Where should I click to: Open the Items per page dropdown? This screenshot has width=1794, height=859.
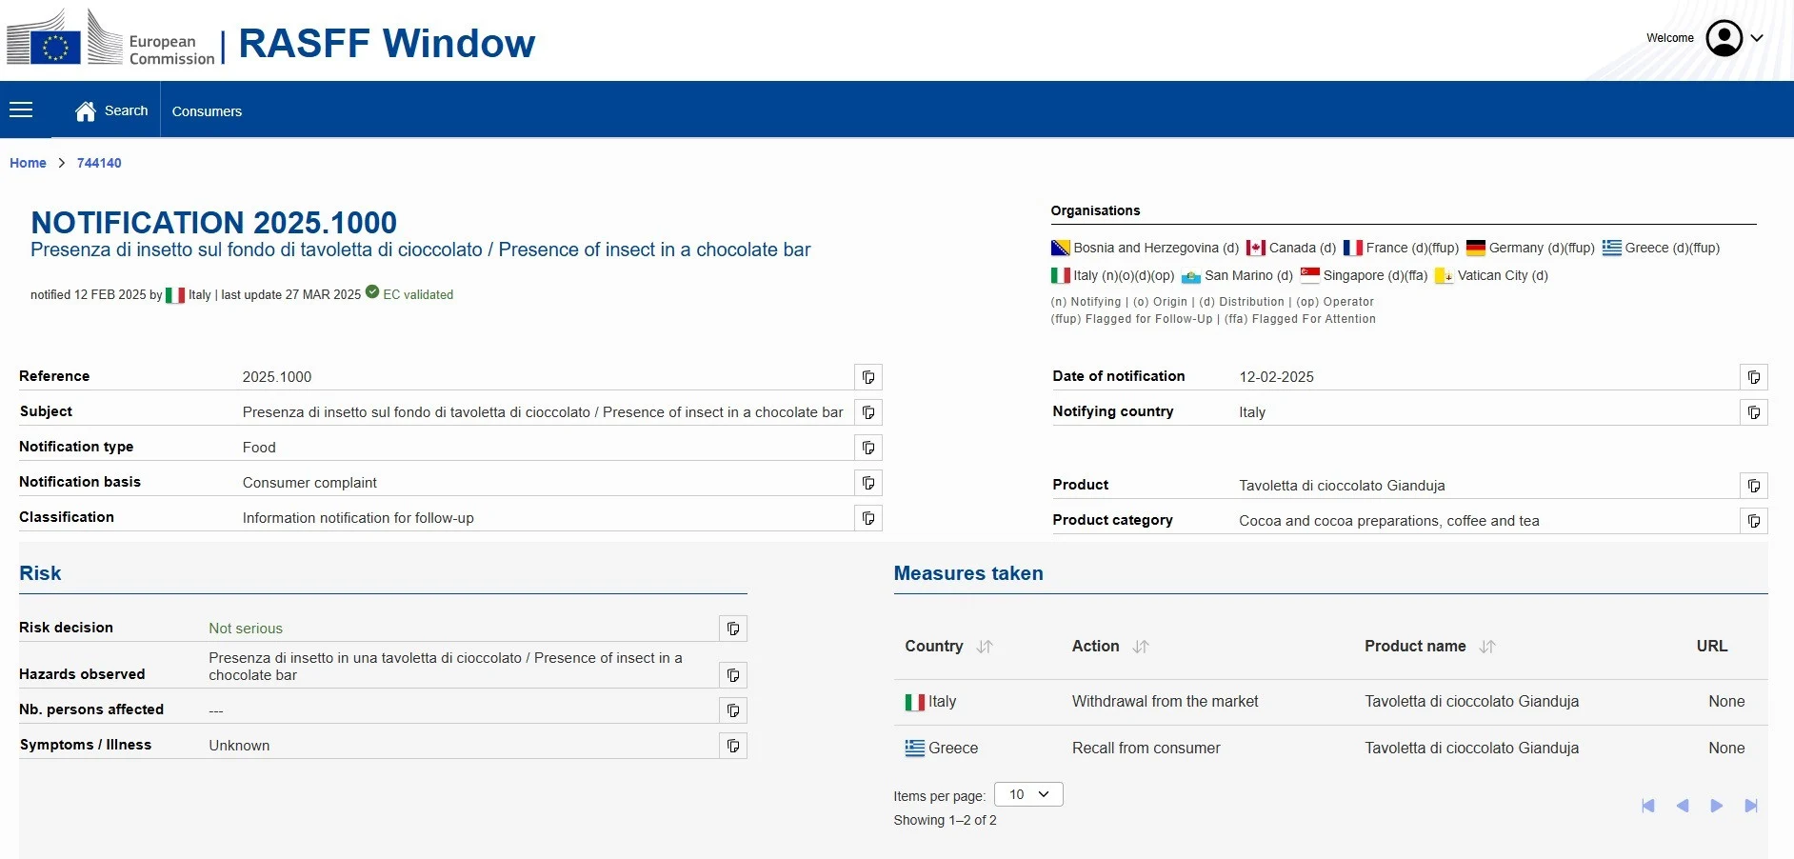1027,794
